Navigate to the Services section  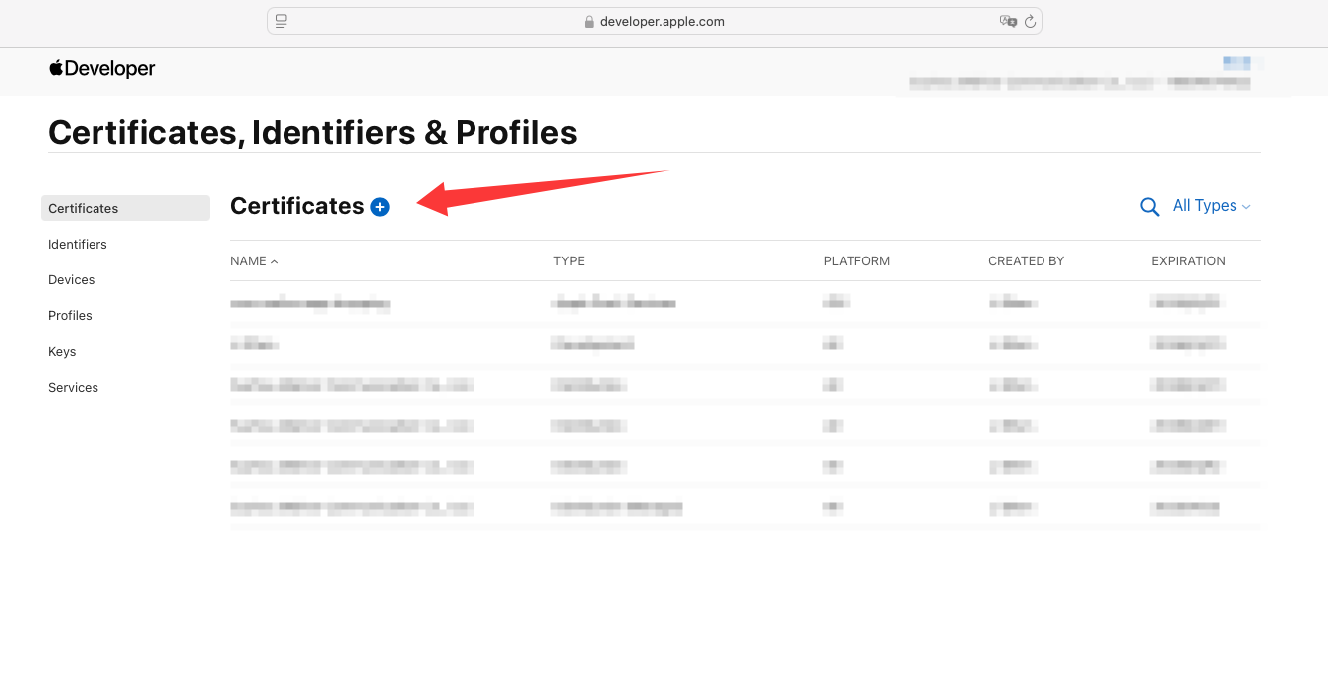[x=73, y=387]
